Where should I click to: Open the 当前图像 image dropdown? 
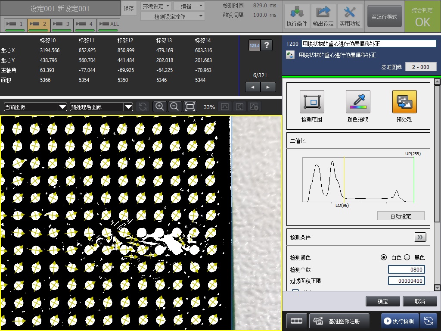(x=35, y=107)
